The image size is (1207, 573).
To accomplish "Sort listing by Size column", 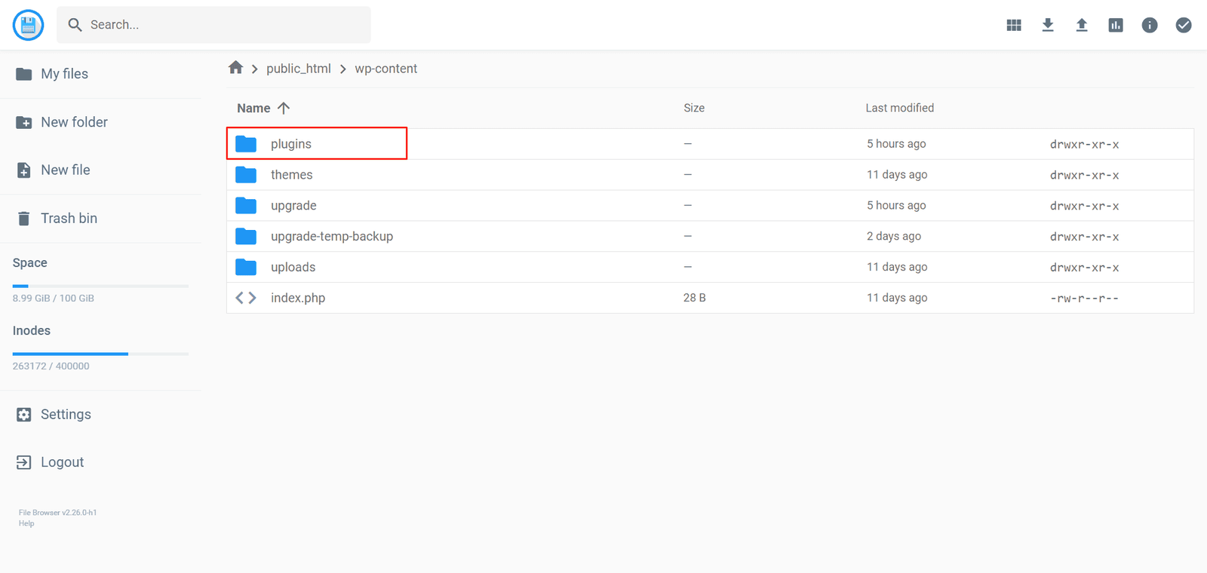I will (694, 108).
